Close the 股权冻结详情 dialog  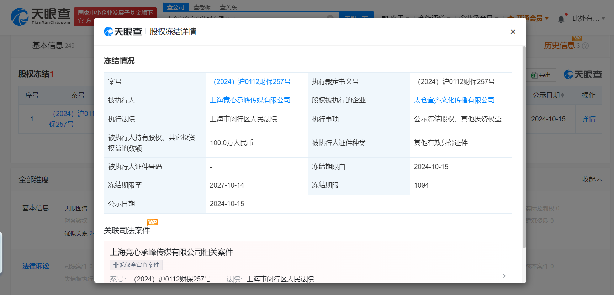[x=513, y=32]
